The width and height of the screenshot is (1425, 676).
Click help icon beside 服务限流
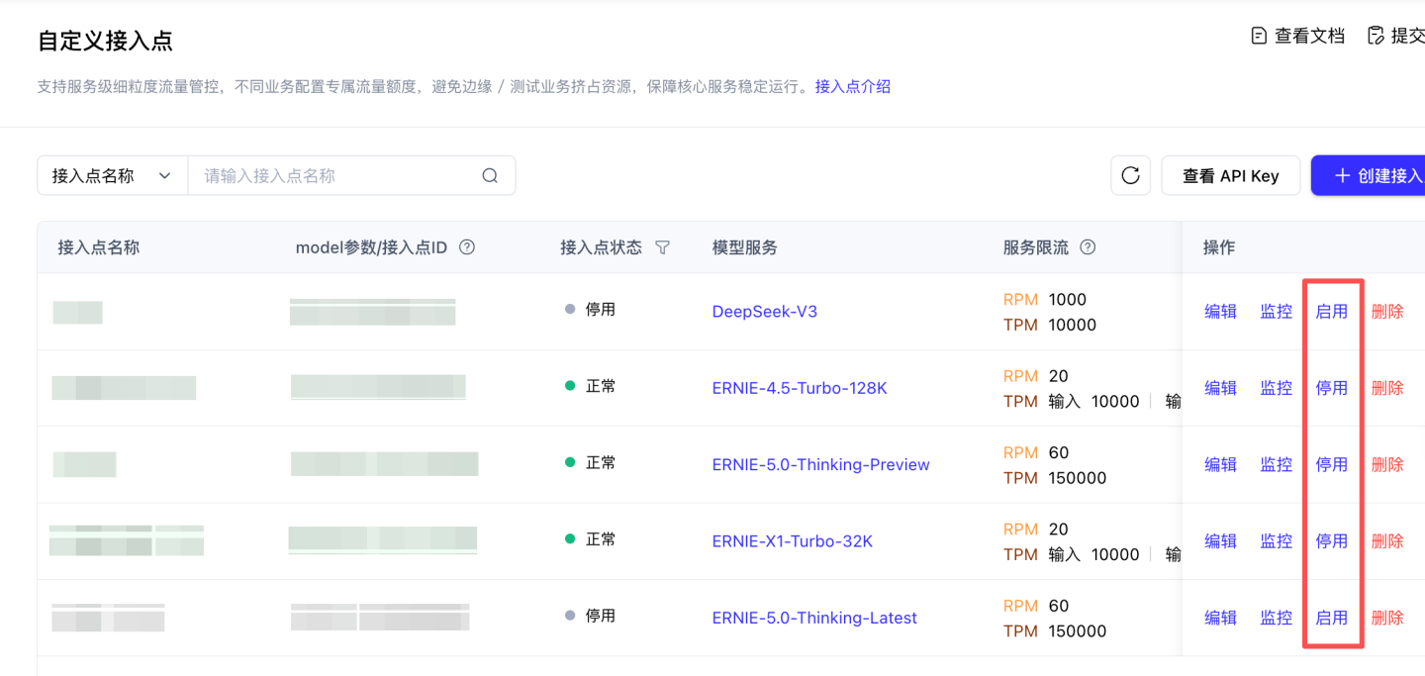click(x=1088, y=247)
